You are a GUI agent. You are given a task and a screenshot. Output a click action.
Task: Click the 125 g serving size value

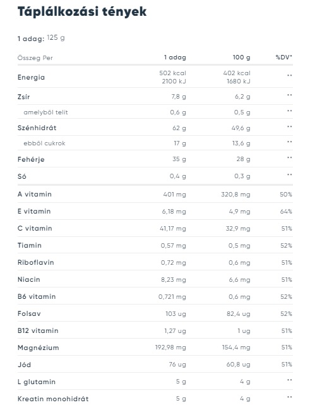click(x=56, y=38)
